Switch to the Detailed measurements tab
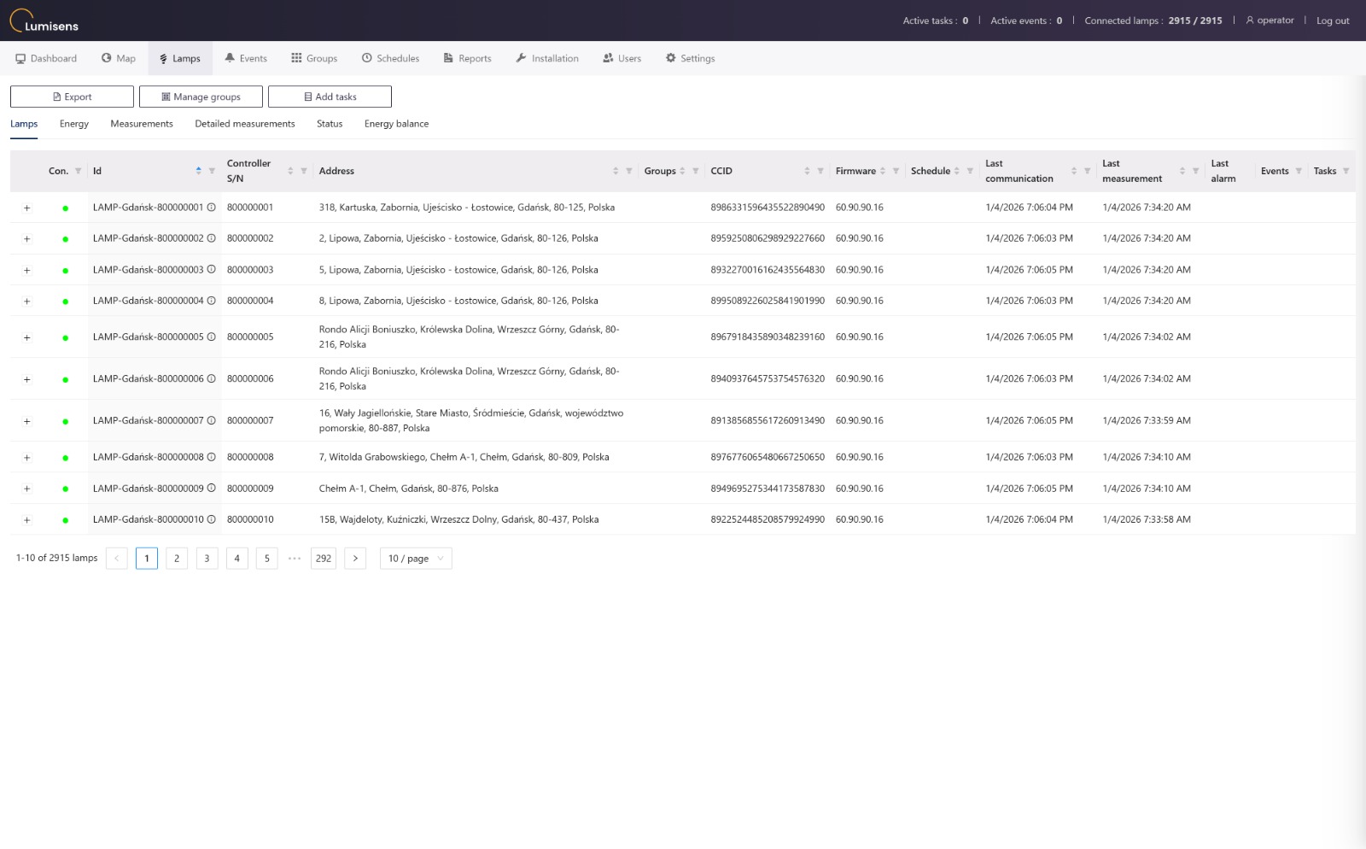 (x=245, y=124)
